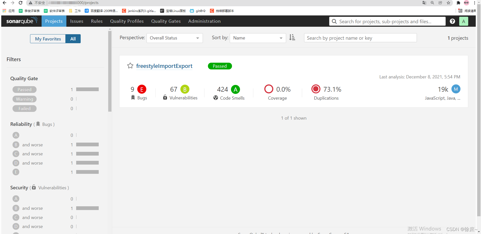Filter by Failed quality gate
Image resolution: width=481 pixels, height=234 pixels.
pyautogui.click(x=25, y=108)
